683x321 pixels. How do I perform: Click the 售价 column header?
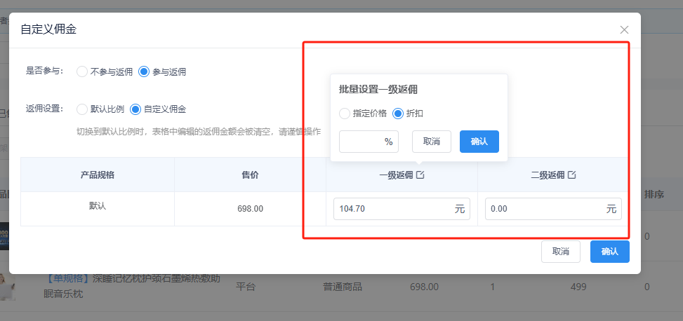(x=250, y=175)
